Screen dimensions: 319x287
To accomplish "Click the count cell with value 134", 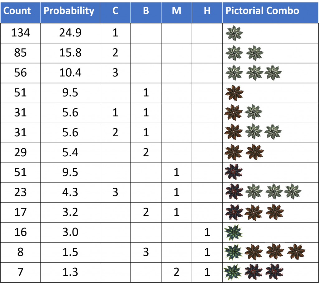I will (x=20, y=33).
